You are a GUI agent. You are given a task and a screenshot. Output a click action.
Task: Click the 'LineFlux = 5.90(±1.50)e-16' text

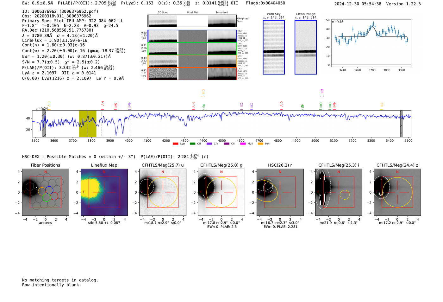(x=55, y=40)
